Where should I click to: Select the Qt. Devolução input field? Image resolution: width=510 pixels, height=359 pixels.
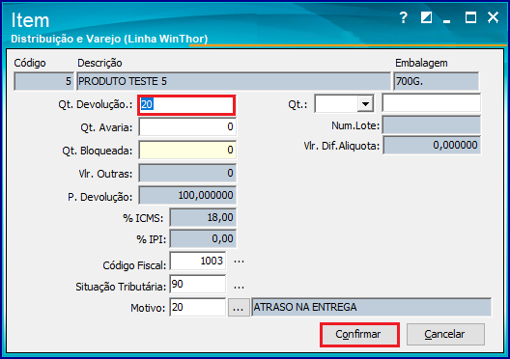tap(186, 104)
